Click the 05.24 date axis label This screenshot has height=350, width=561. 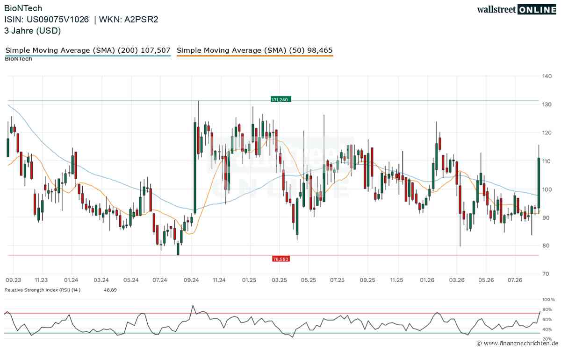131,280
